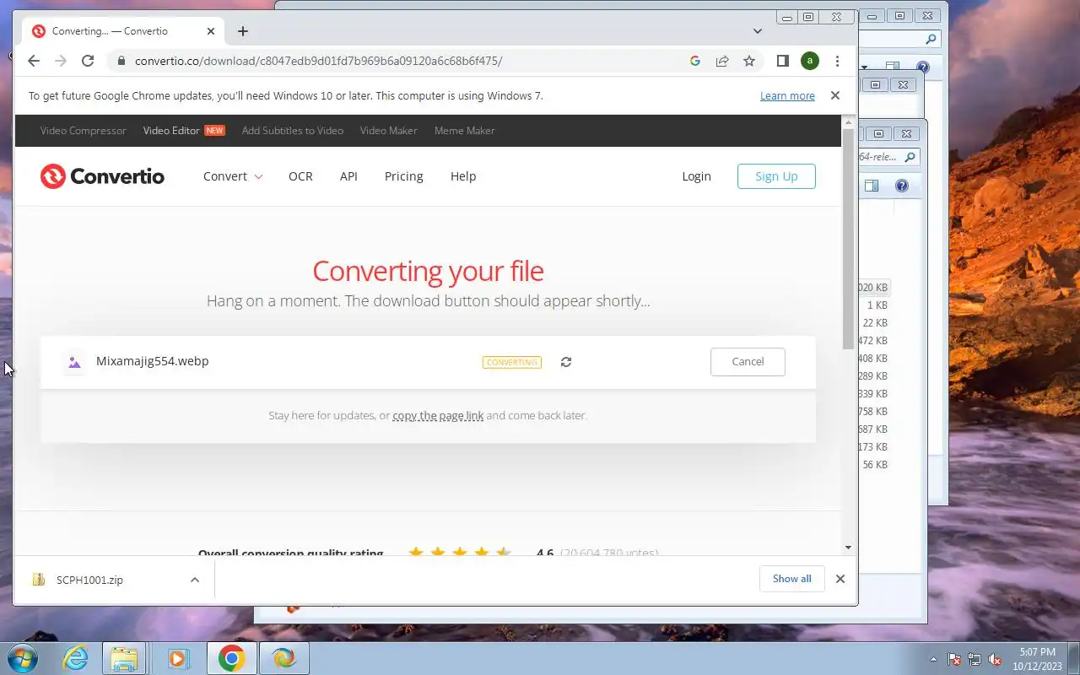Cancel the file conversion
This screenshot has width=1080, height=675.
pos(748,362)
